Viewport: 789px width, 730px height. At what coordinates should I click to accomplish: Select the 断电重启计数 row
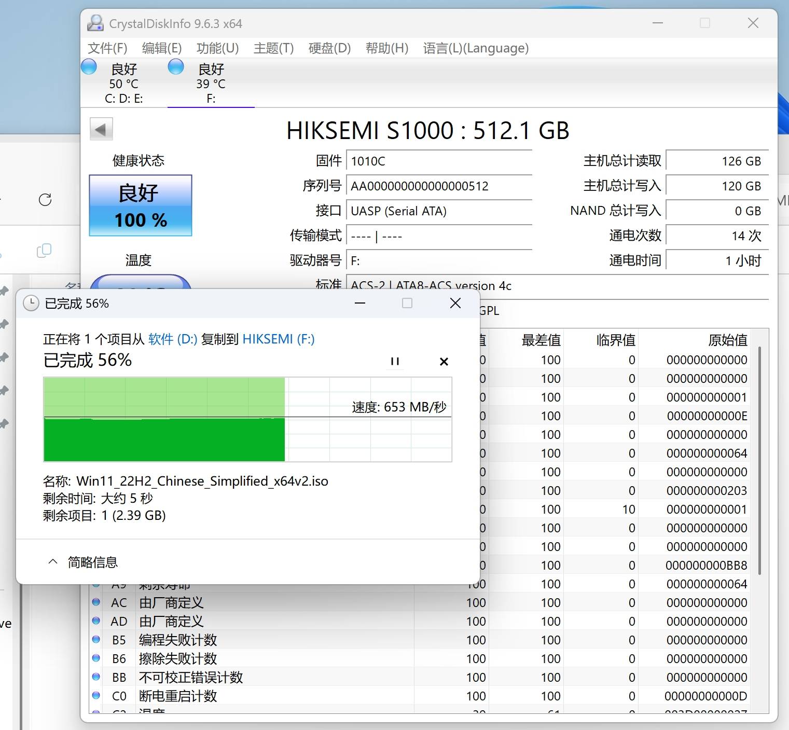click(420, 696)
